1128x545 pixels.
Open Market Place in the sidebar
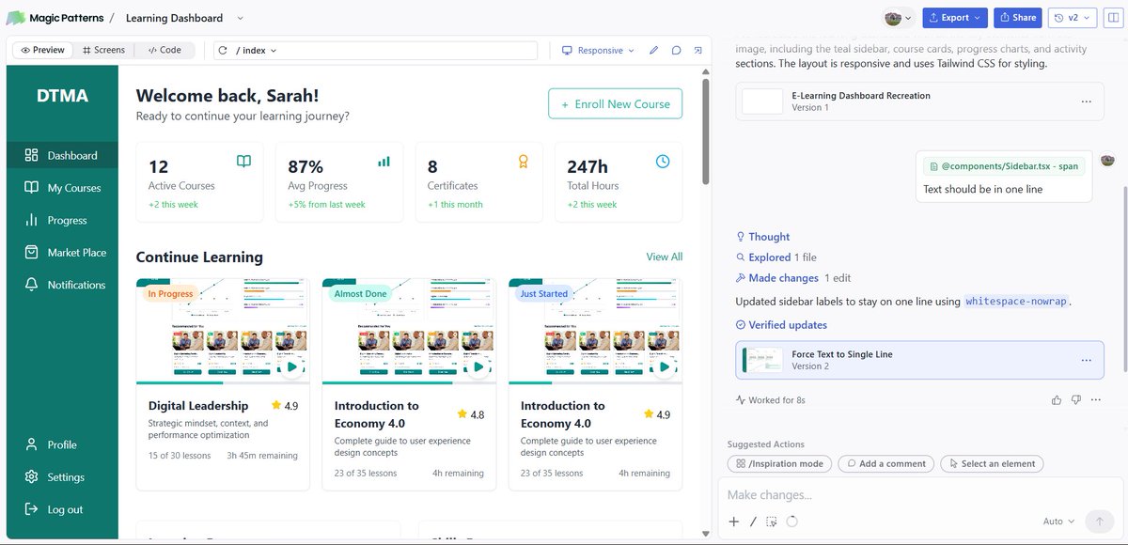[x=62, y=252]
